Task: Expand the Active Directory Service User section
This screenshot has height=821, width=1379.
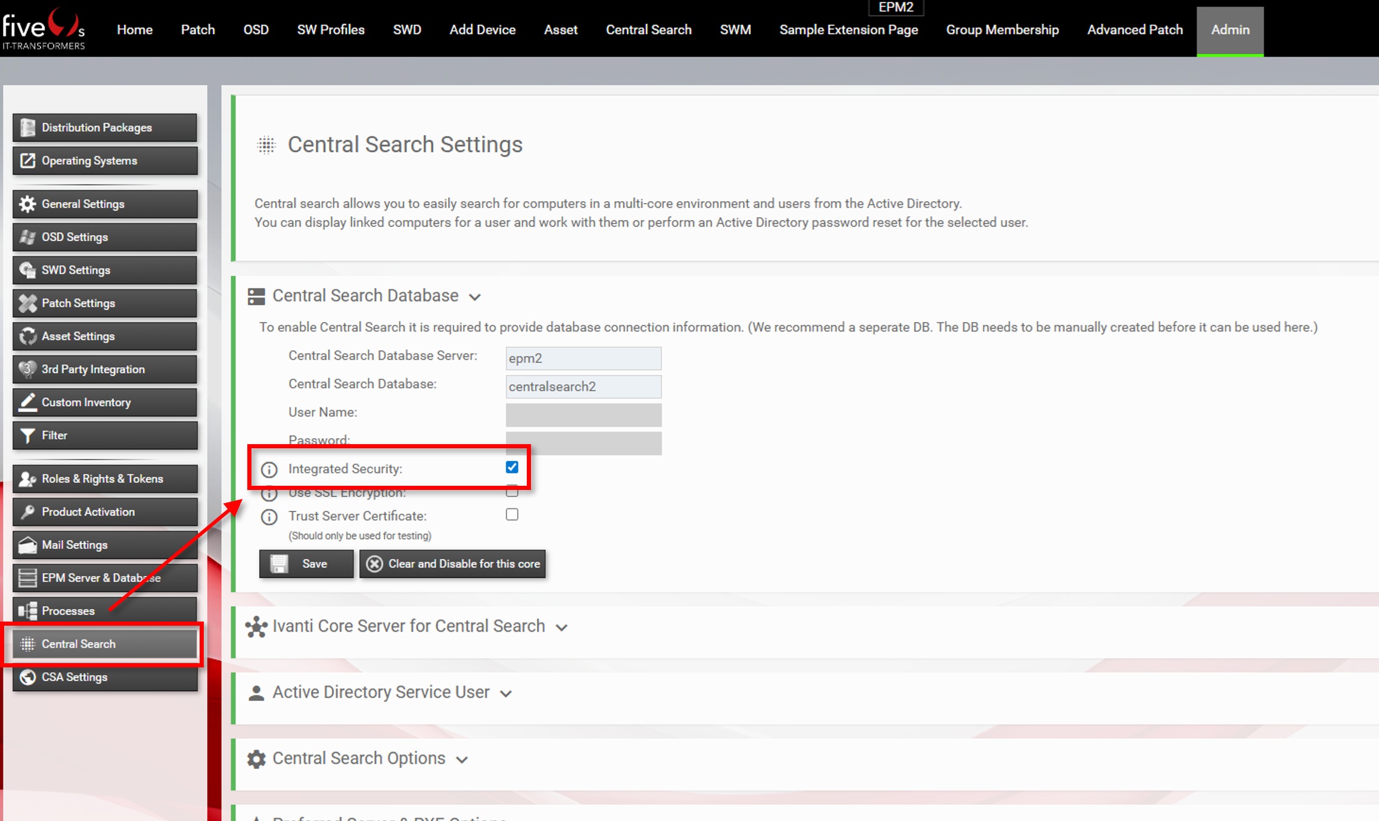Action: (506, 694)
